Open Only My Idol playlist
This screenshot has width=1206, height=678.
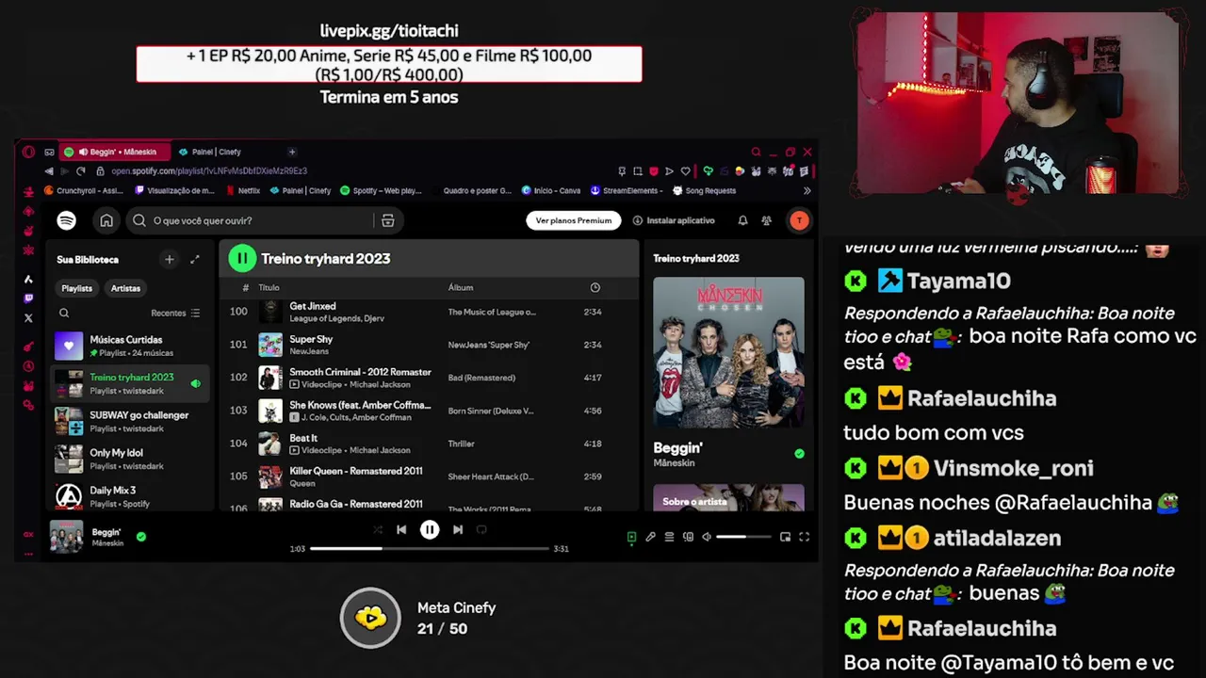click(x=130, y=459)
